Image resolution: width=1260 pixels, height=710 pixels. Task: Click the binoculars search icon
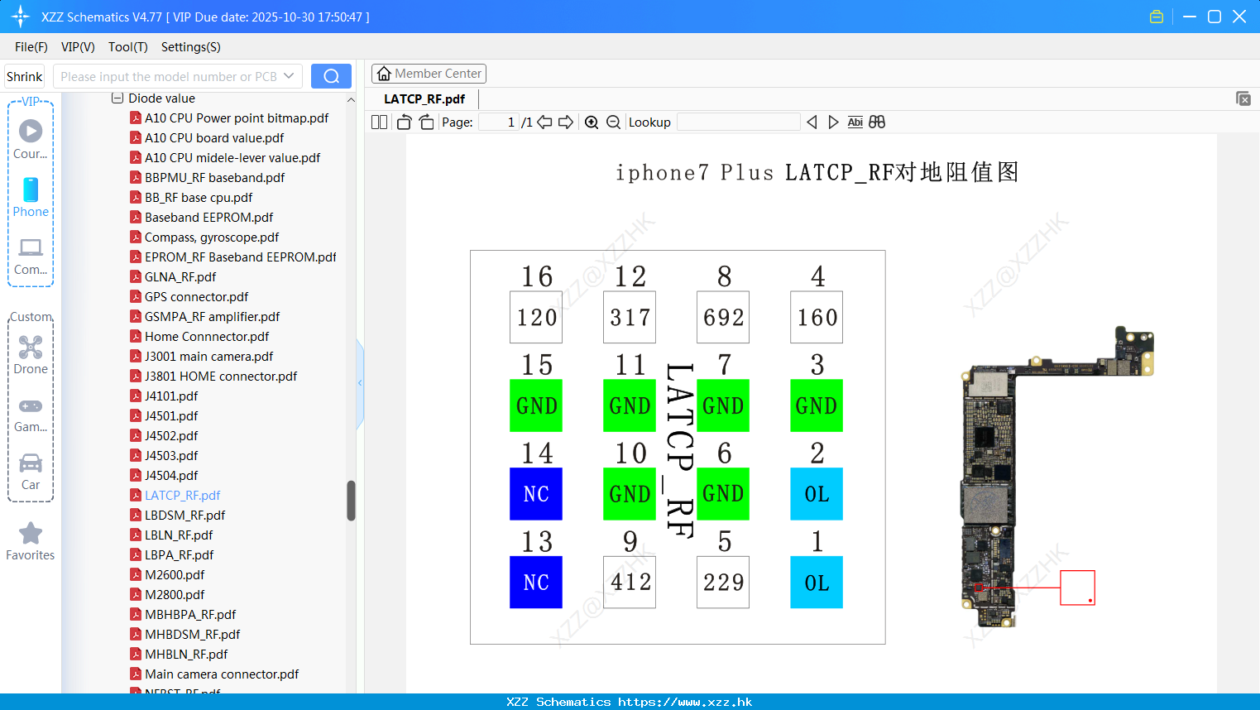[877, 122]
